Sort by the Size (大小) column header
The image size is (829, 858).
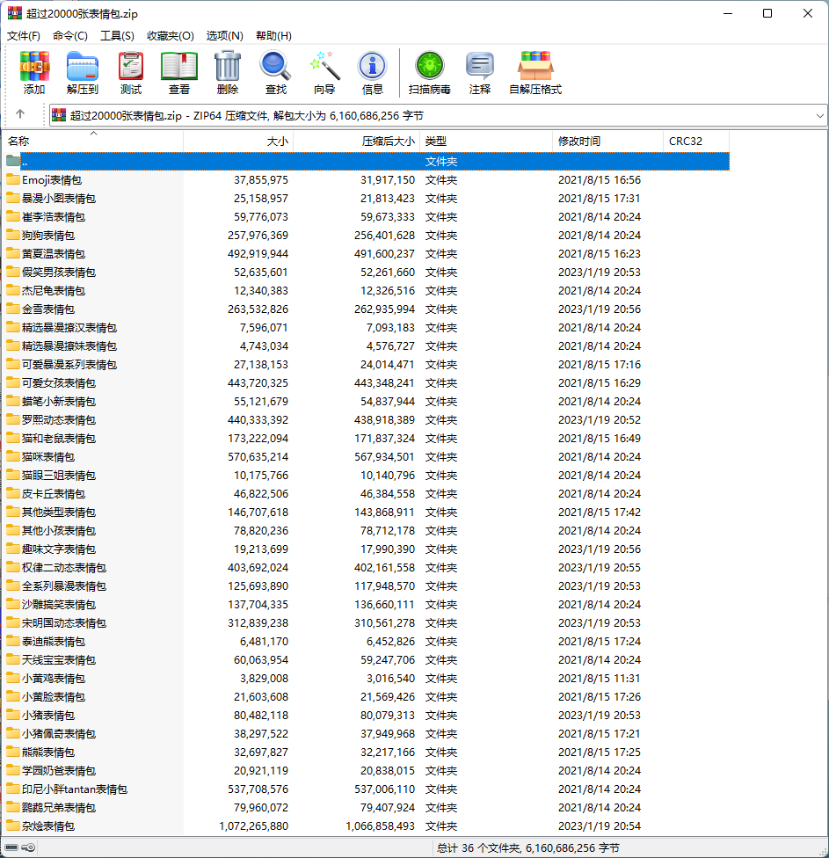coord(238,141)
